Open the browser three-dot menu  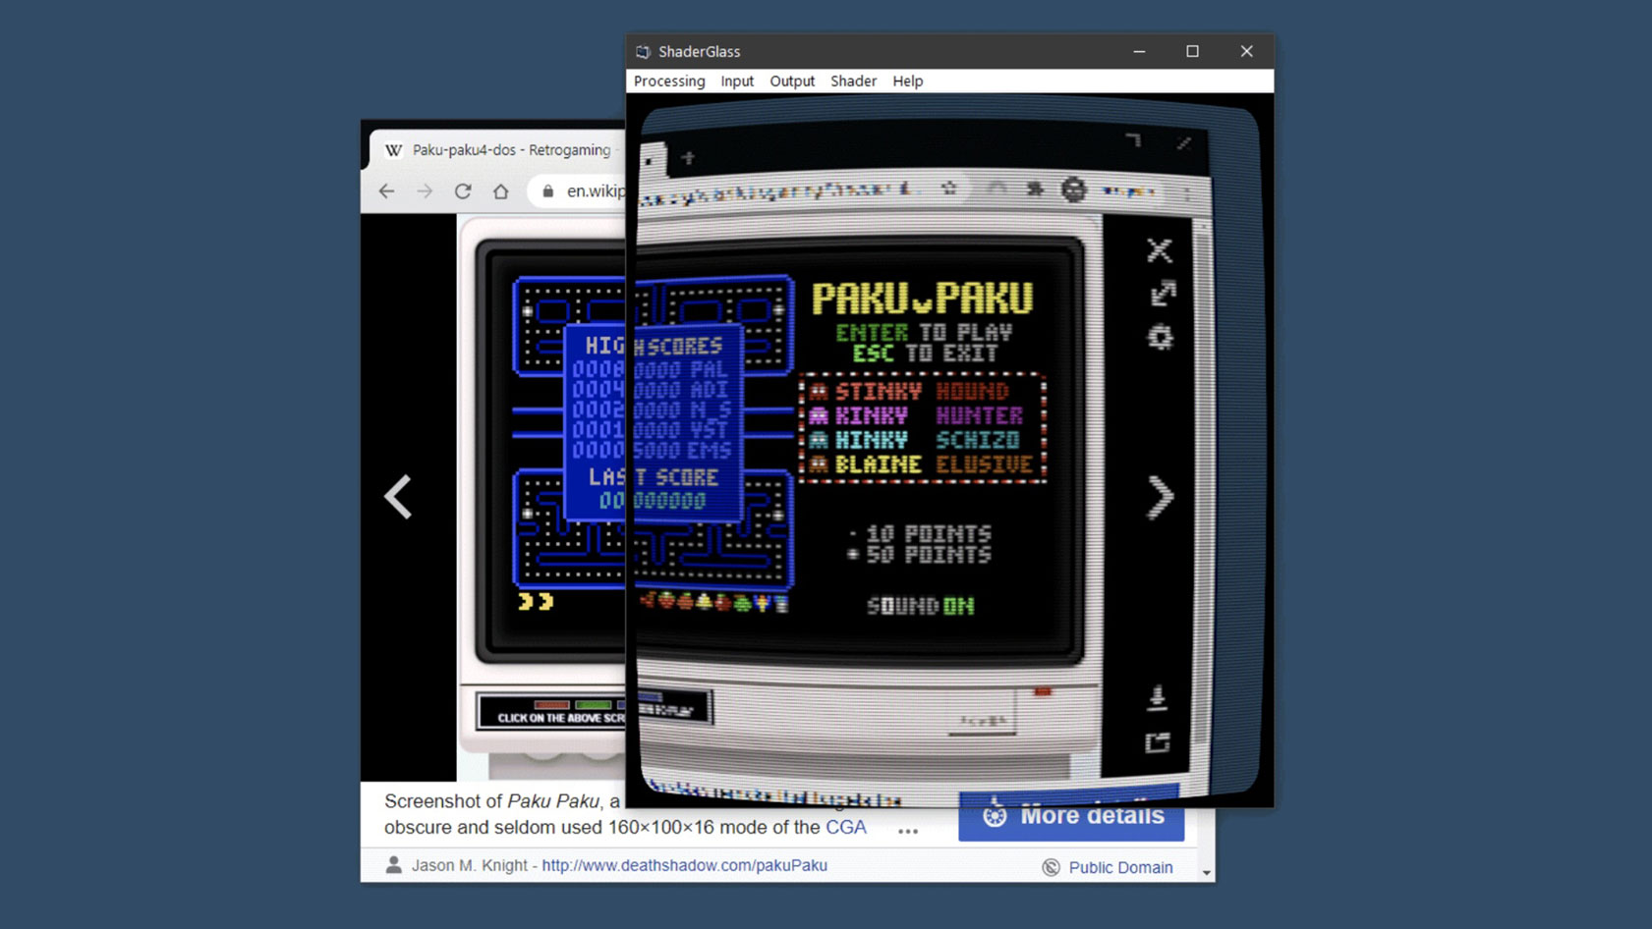[1187, 194]
